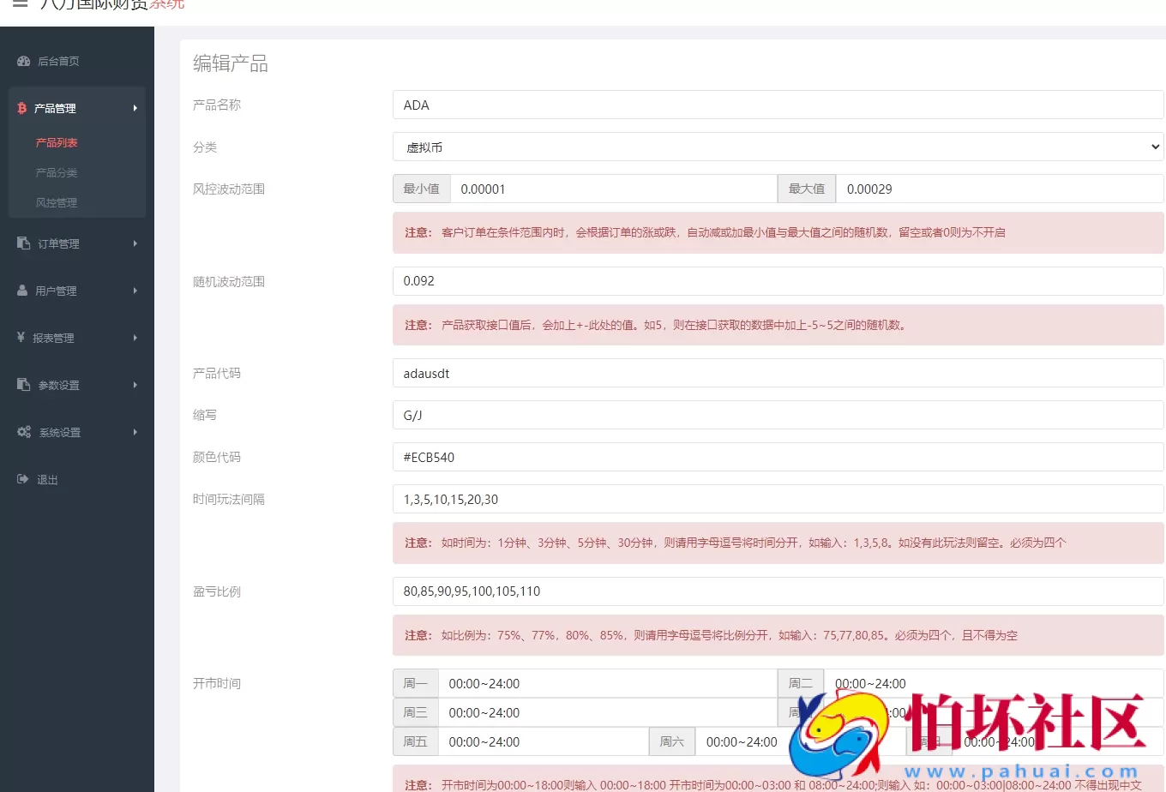Select the 后台首页 dashboard icon in sidebar
1166x792 pixels.
(x=22, y=61)
